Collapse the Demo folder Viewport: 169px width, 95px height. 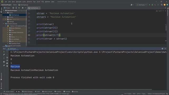click(x=6, y=13)
